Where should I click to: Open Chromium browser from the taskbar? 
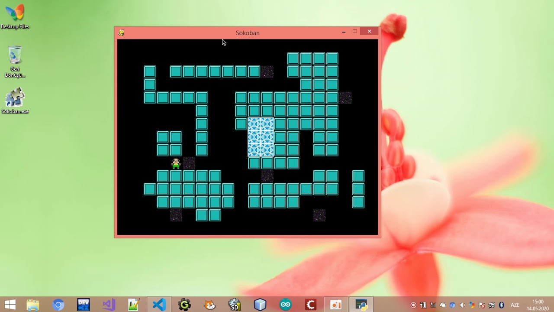58,305
